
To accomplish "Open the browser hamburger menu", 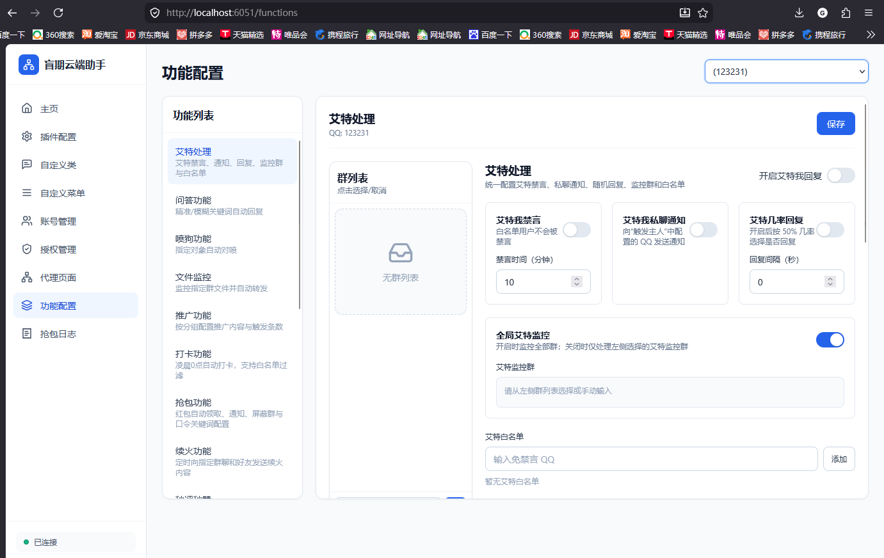I will point(869,13).
